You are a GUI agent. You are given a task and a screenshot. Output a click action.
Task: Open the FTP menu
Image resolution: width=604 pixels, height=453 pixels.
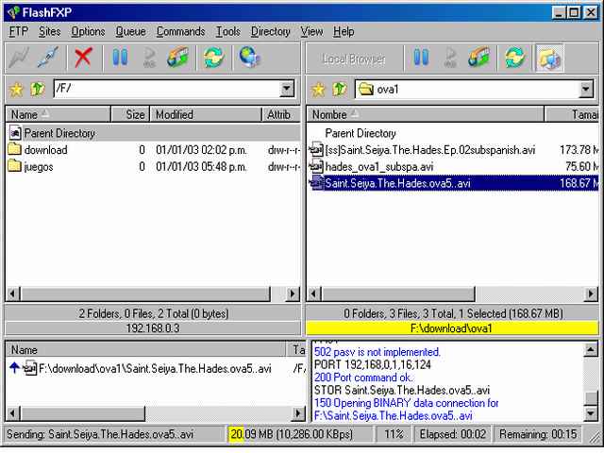pyautogui.click(x=19, y=31)
